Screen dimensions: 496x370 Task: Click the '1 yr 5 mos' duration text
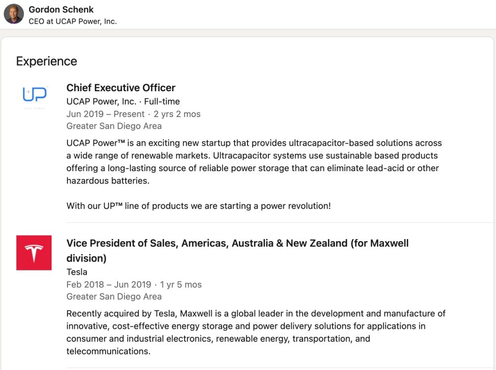[181, 284]
